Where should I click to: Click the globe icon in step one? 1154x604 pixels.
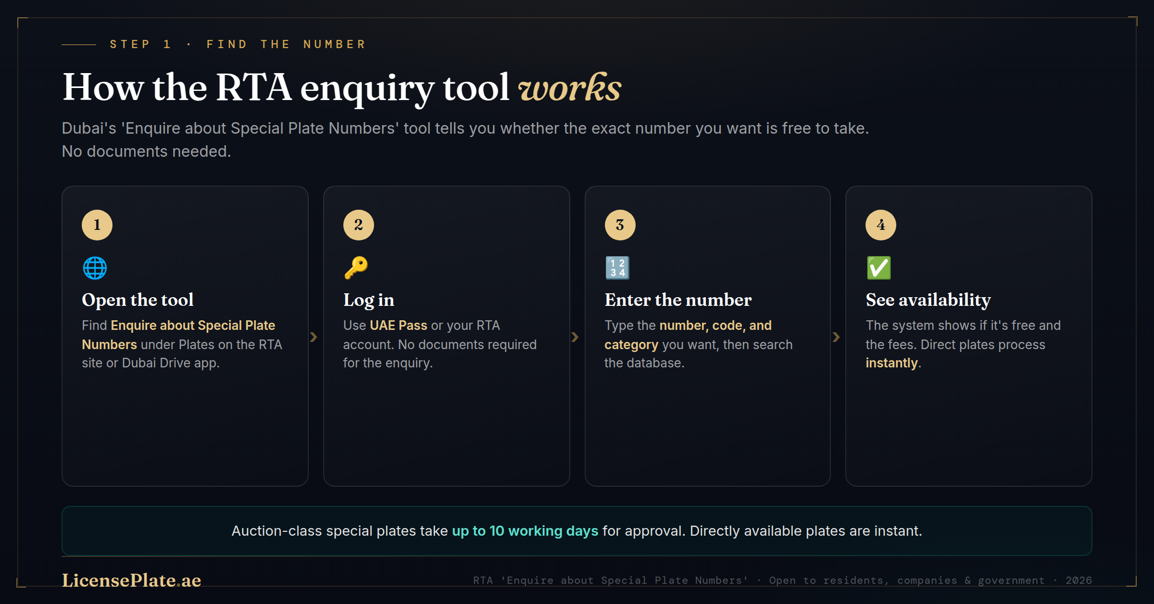coord(95,268)
